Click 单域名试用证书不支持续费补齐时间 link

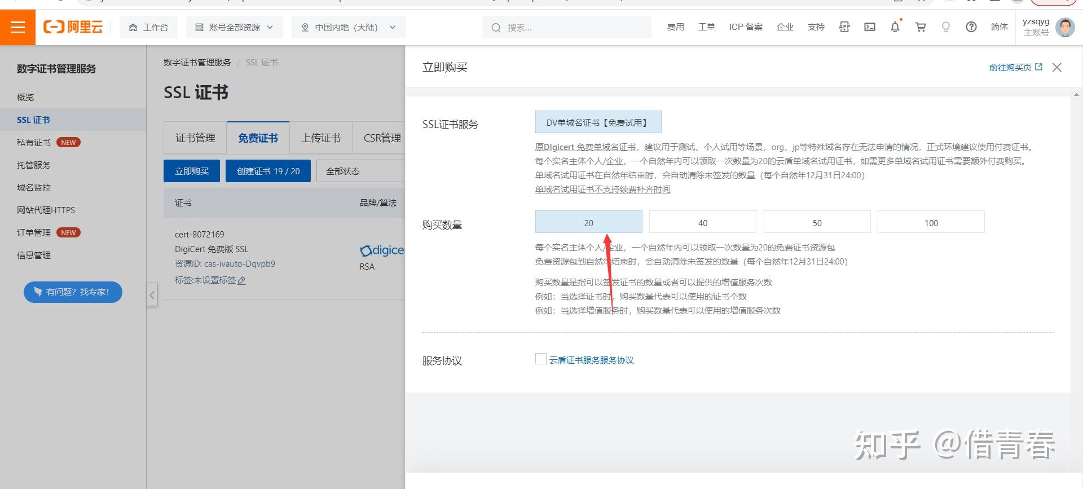pyautogui.click(x=602, y=189)
